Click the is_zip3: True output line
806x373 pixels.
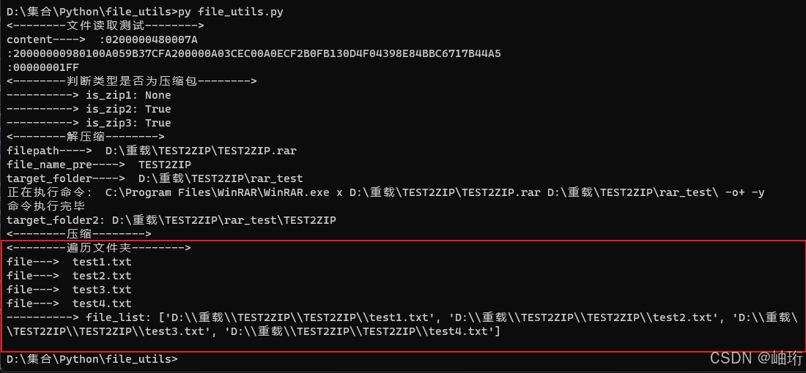(89, 123)
